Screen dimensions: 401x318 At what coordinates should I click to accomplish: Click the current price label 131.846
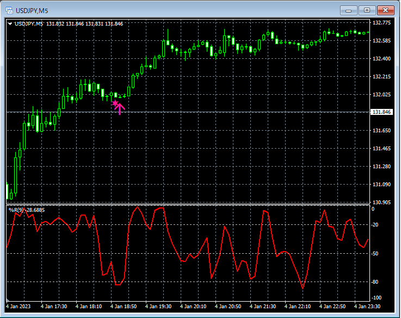(x=381, y=112)
